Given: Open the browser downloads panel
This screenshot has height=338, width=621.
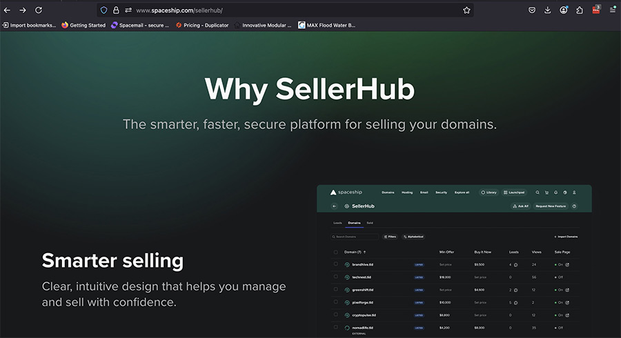Looking at the screenshot, I should tap(548, 10).
